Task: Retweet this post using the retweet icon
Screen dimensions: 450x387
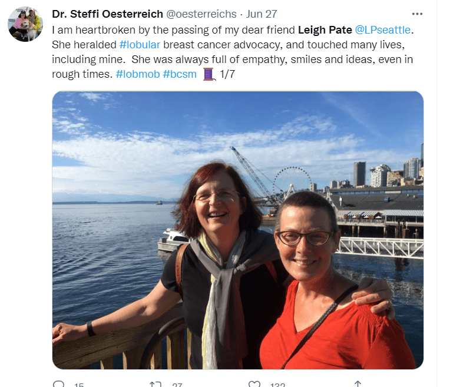Action: (155, 384)
